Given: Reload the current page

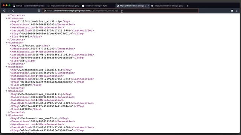Looking at the screenshot, I should click(x=14, y=10).
